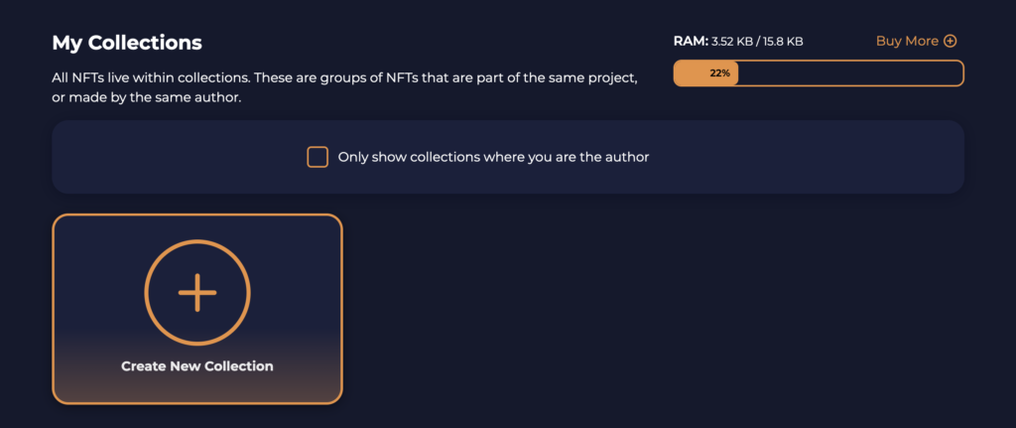Image resolution: width=1016 pixels, height=428 pixels.
Task: Click the collections description paragraph
Action: point(344,87)
